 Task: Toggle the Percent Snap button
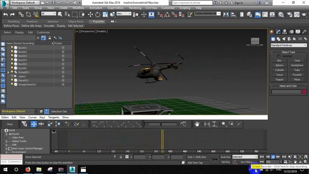point(174,14)
